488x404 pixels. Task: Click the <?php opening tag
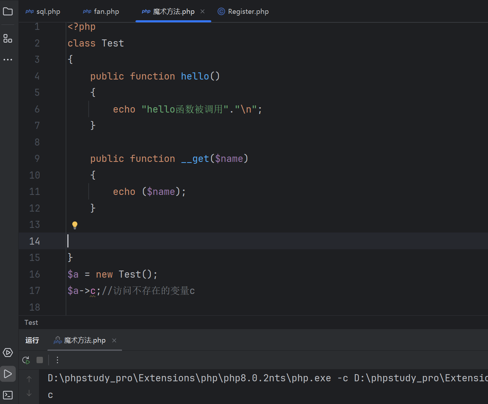point(82,27)
